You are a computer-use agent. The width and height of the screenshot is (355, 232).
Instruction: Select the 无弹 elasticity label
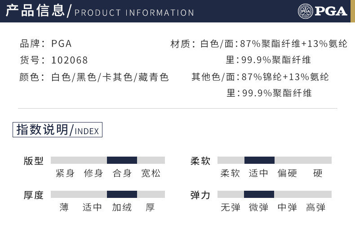(x=231, y=207)
